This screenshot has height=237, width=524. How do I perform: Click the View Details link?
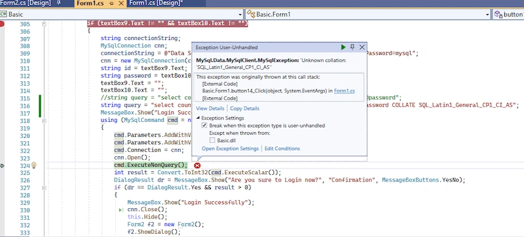coord(210,108)
